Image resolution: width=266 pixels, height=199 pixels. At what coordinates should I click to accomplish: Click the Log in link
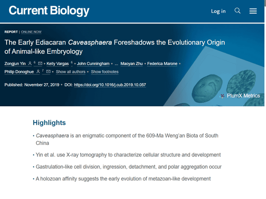[218, 11]
